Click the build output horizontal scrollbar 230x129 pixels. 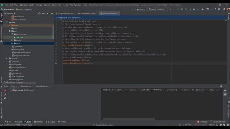[129, 119]
